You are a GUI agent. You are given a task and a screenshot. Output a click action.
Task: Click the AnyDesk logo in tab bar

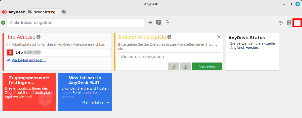coord(13,12)
